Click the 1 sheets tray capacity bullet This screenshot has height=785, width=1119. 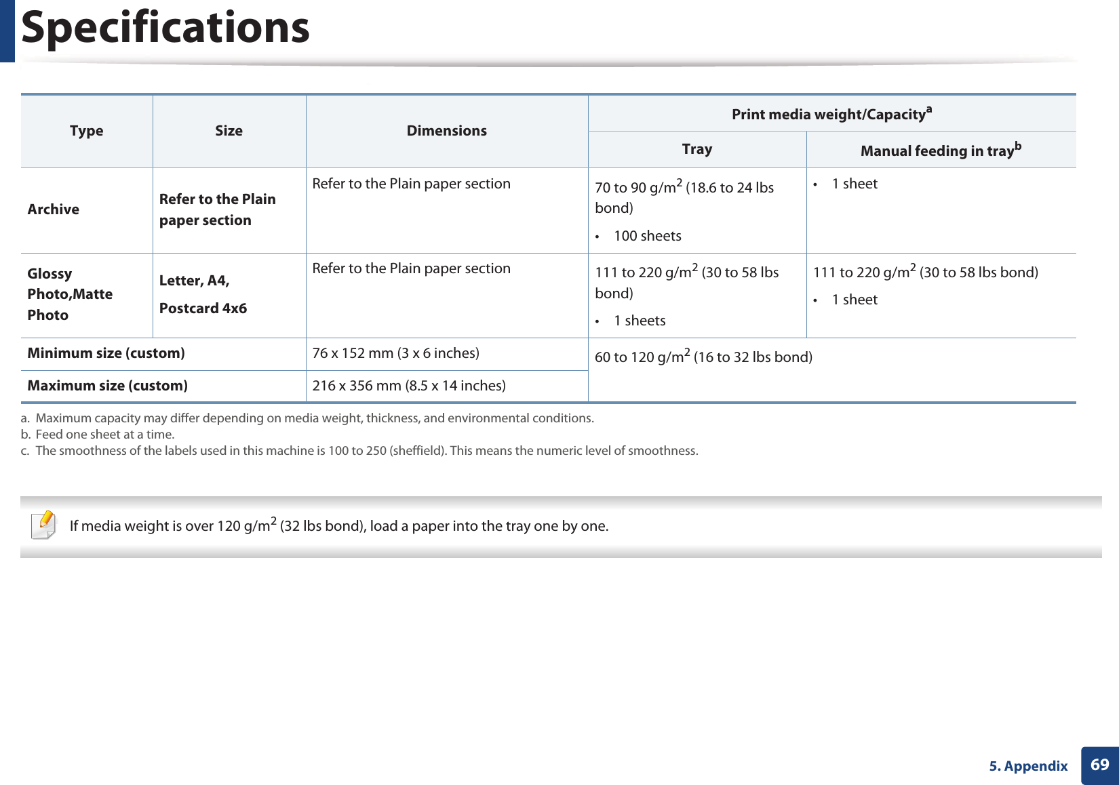[631, 321]
